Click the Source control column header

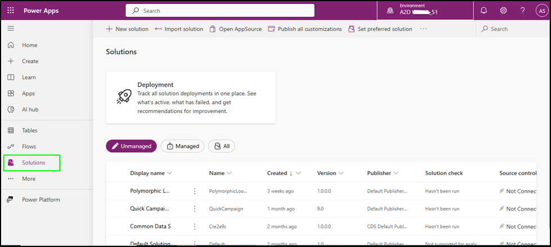click(x=518, y=173)
